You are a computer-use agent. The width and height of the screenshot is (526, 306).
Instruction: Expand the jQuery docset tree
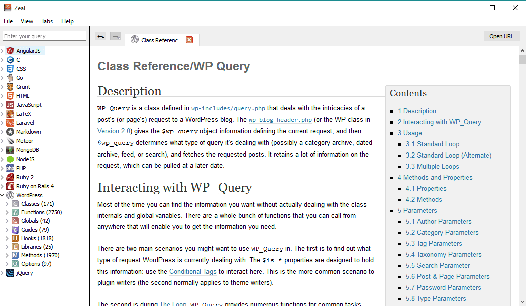coord(2,273)
